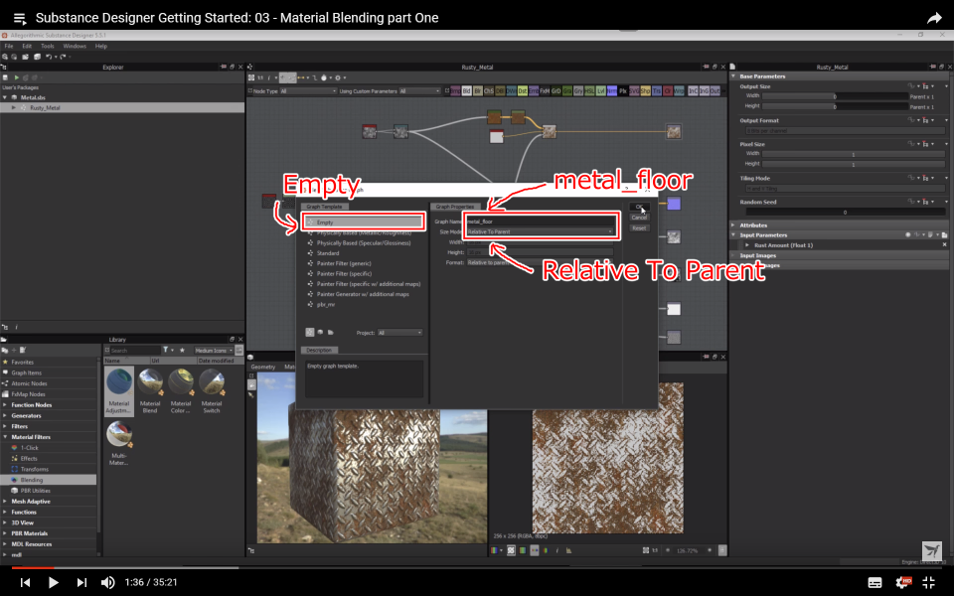Skip to next video
Viewport: 954px width, 596px height.
pyautogui.click(x=81, y=582)
